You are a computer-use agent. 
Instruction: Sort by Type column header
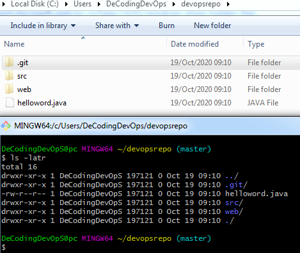(x=256, y=44)
